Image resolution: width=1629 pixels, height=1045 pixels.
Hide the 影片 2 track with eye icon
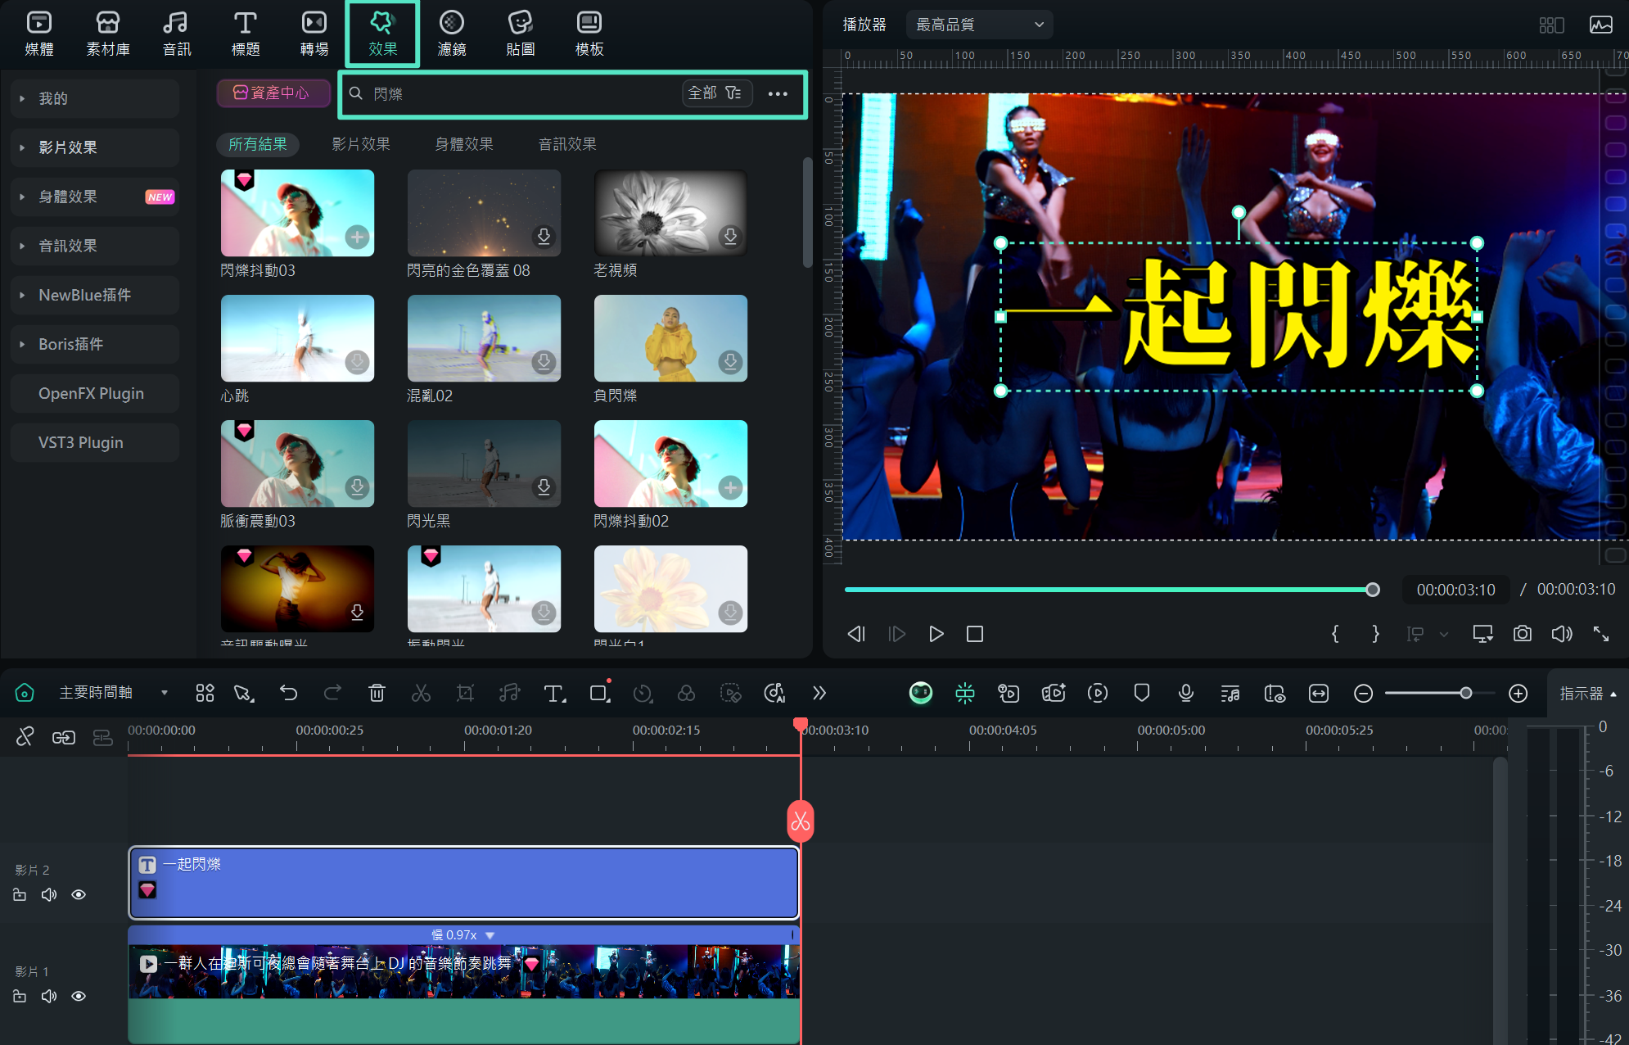[79, 894]
